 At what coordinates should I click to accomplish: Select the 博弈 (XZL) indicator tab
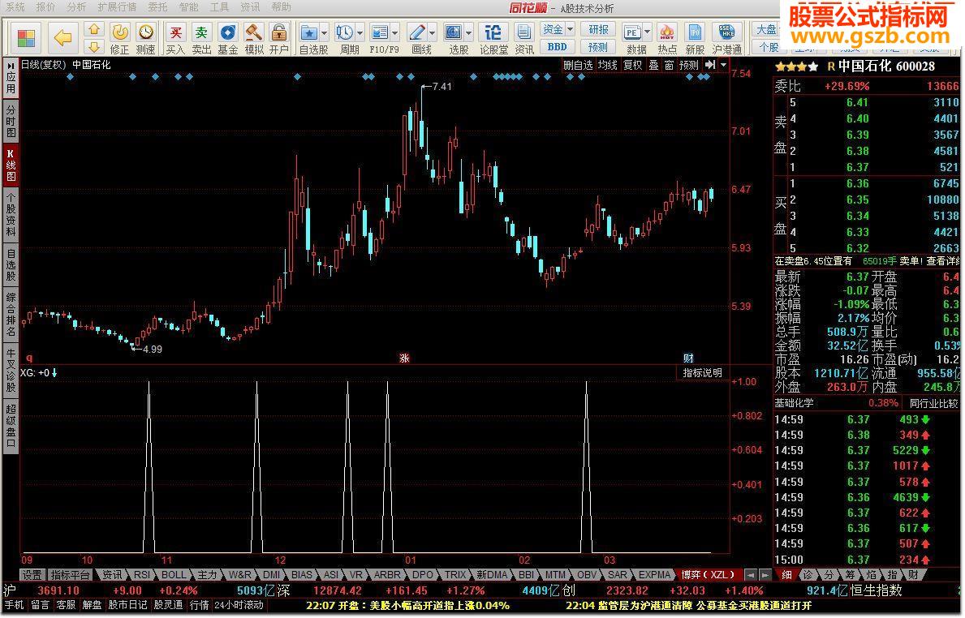pyautogui.click(x=708, y=574)
